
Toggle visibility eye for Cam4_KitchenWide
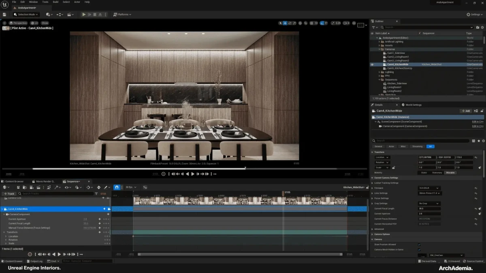(x=372, y=64)
